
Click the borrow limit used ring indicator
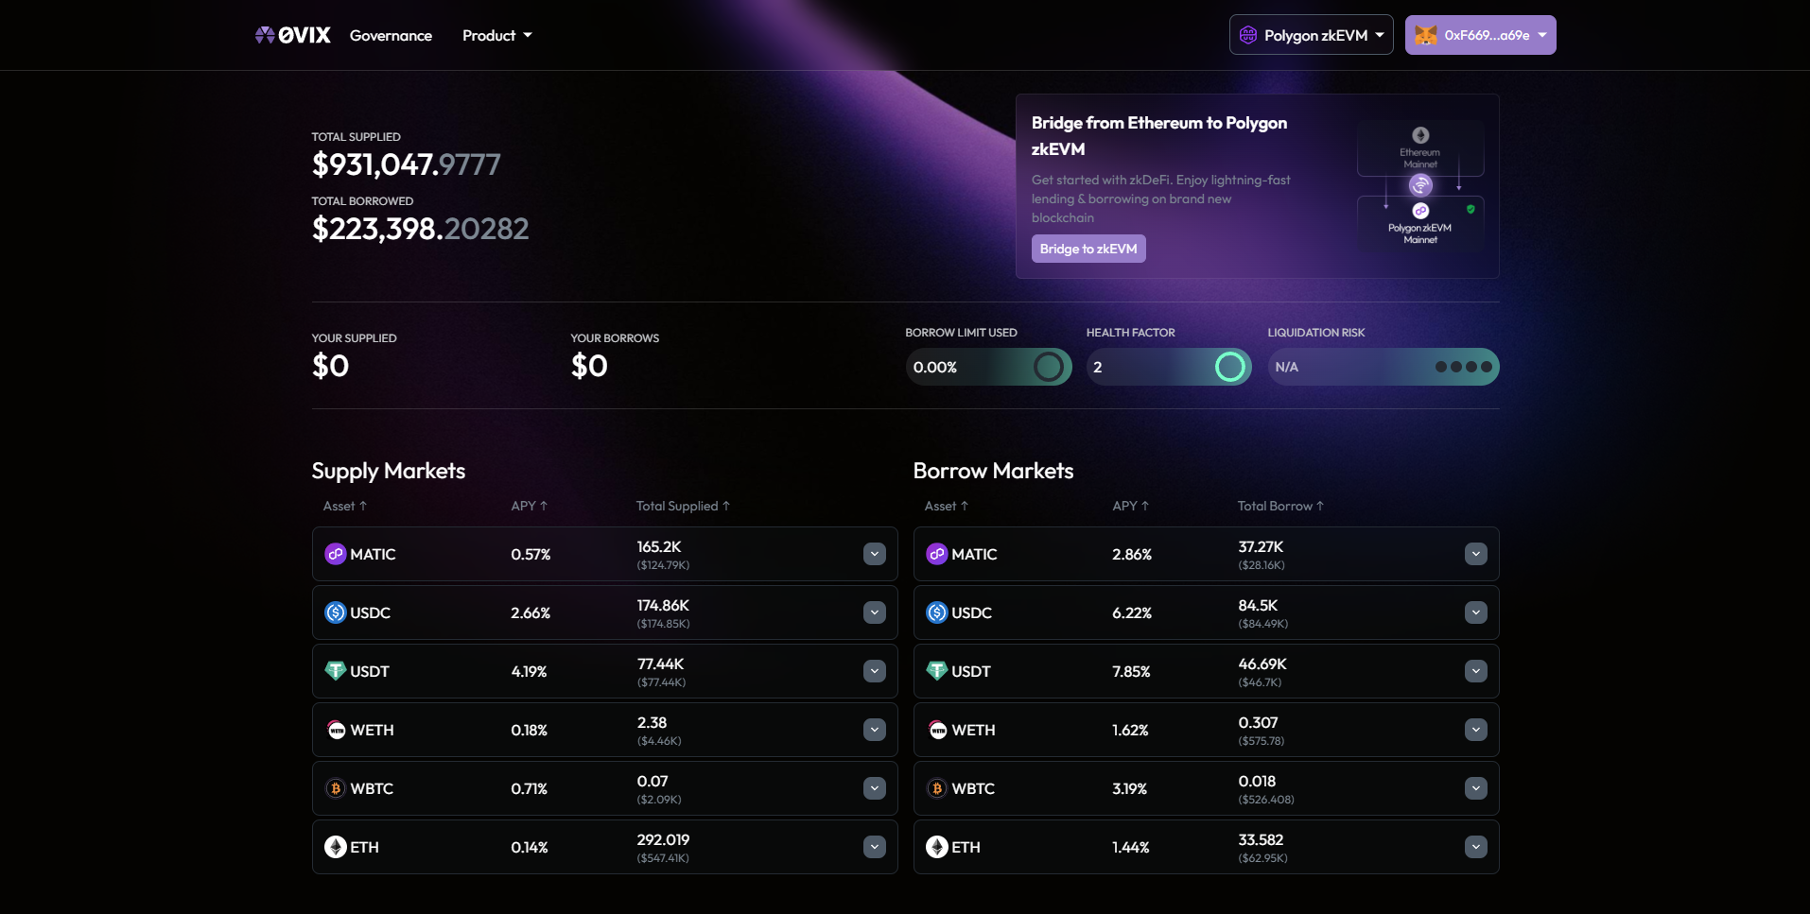click(1048, 367)
